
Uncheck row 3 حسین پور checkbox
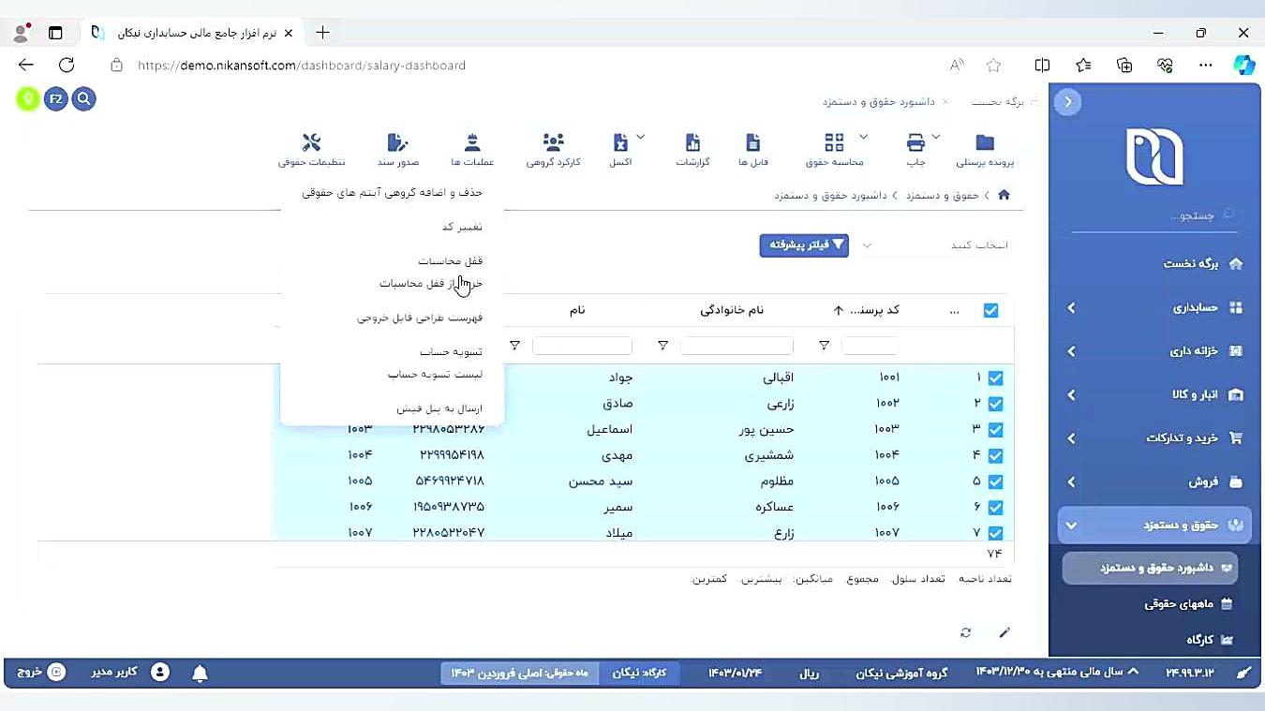(x=995, y=430)
